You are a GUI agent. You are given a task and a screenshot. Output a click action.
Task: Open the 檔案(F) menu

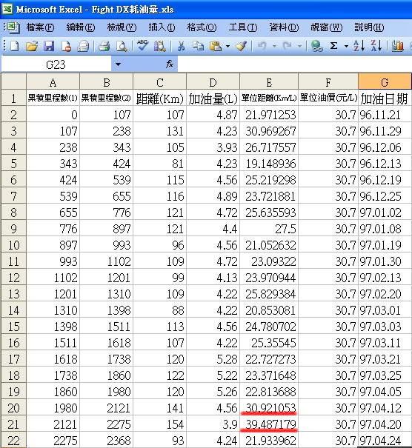point(40,27)
